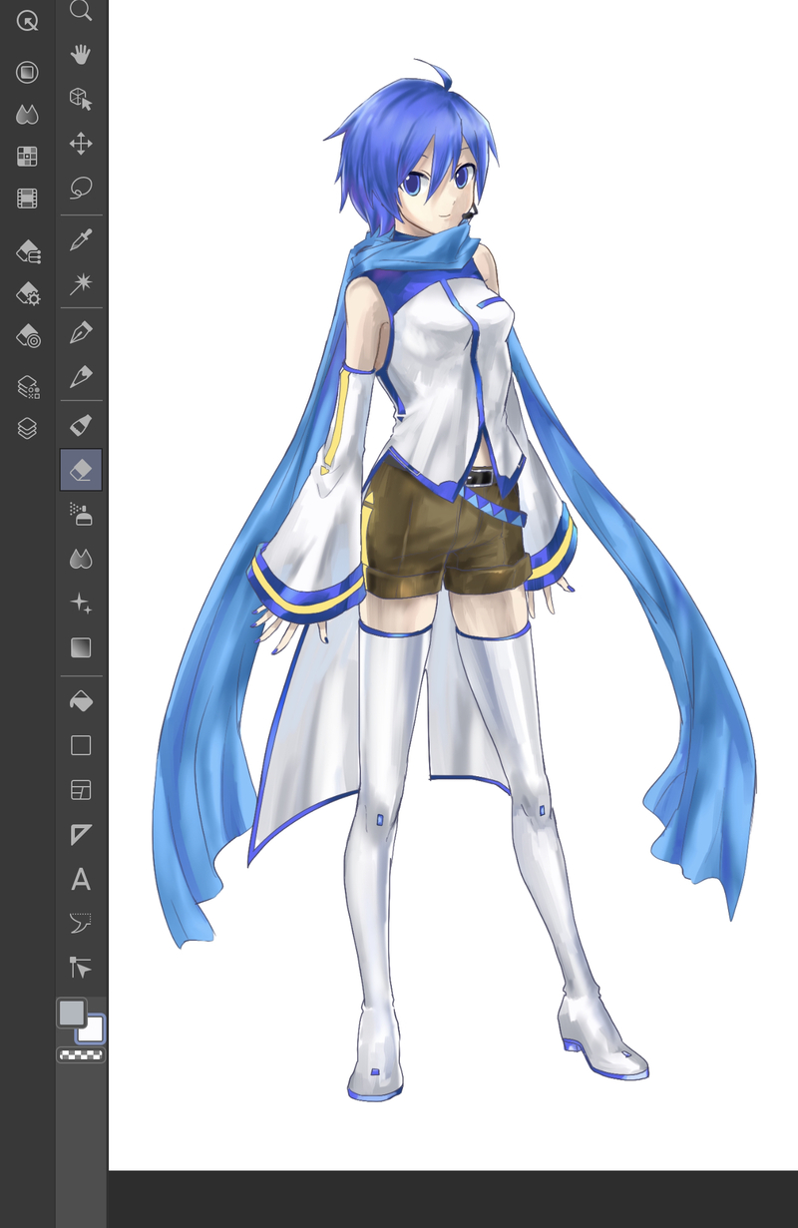Select the Figure rectangle tool

81,745
